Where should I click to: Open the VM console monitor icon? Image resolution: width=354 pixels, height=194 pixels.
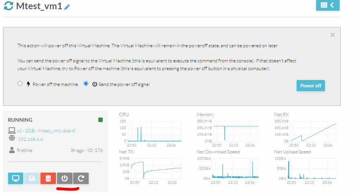15,179
